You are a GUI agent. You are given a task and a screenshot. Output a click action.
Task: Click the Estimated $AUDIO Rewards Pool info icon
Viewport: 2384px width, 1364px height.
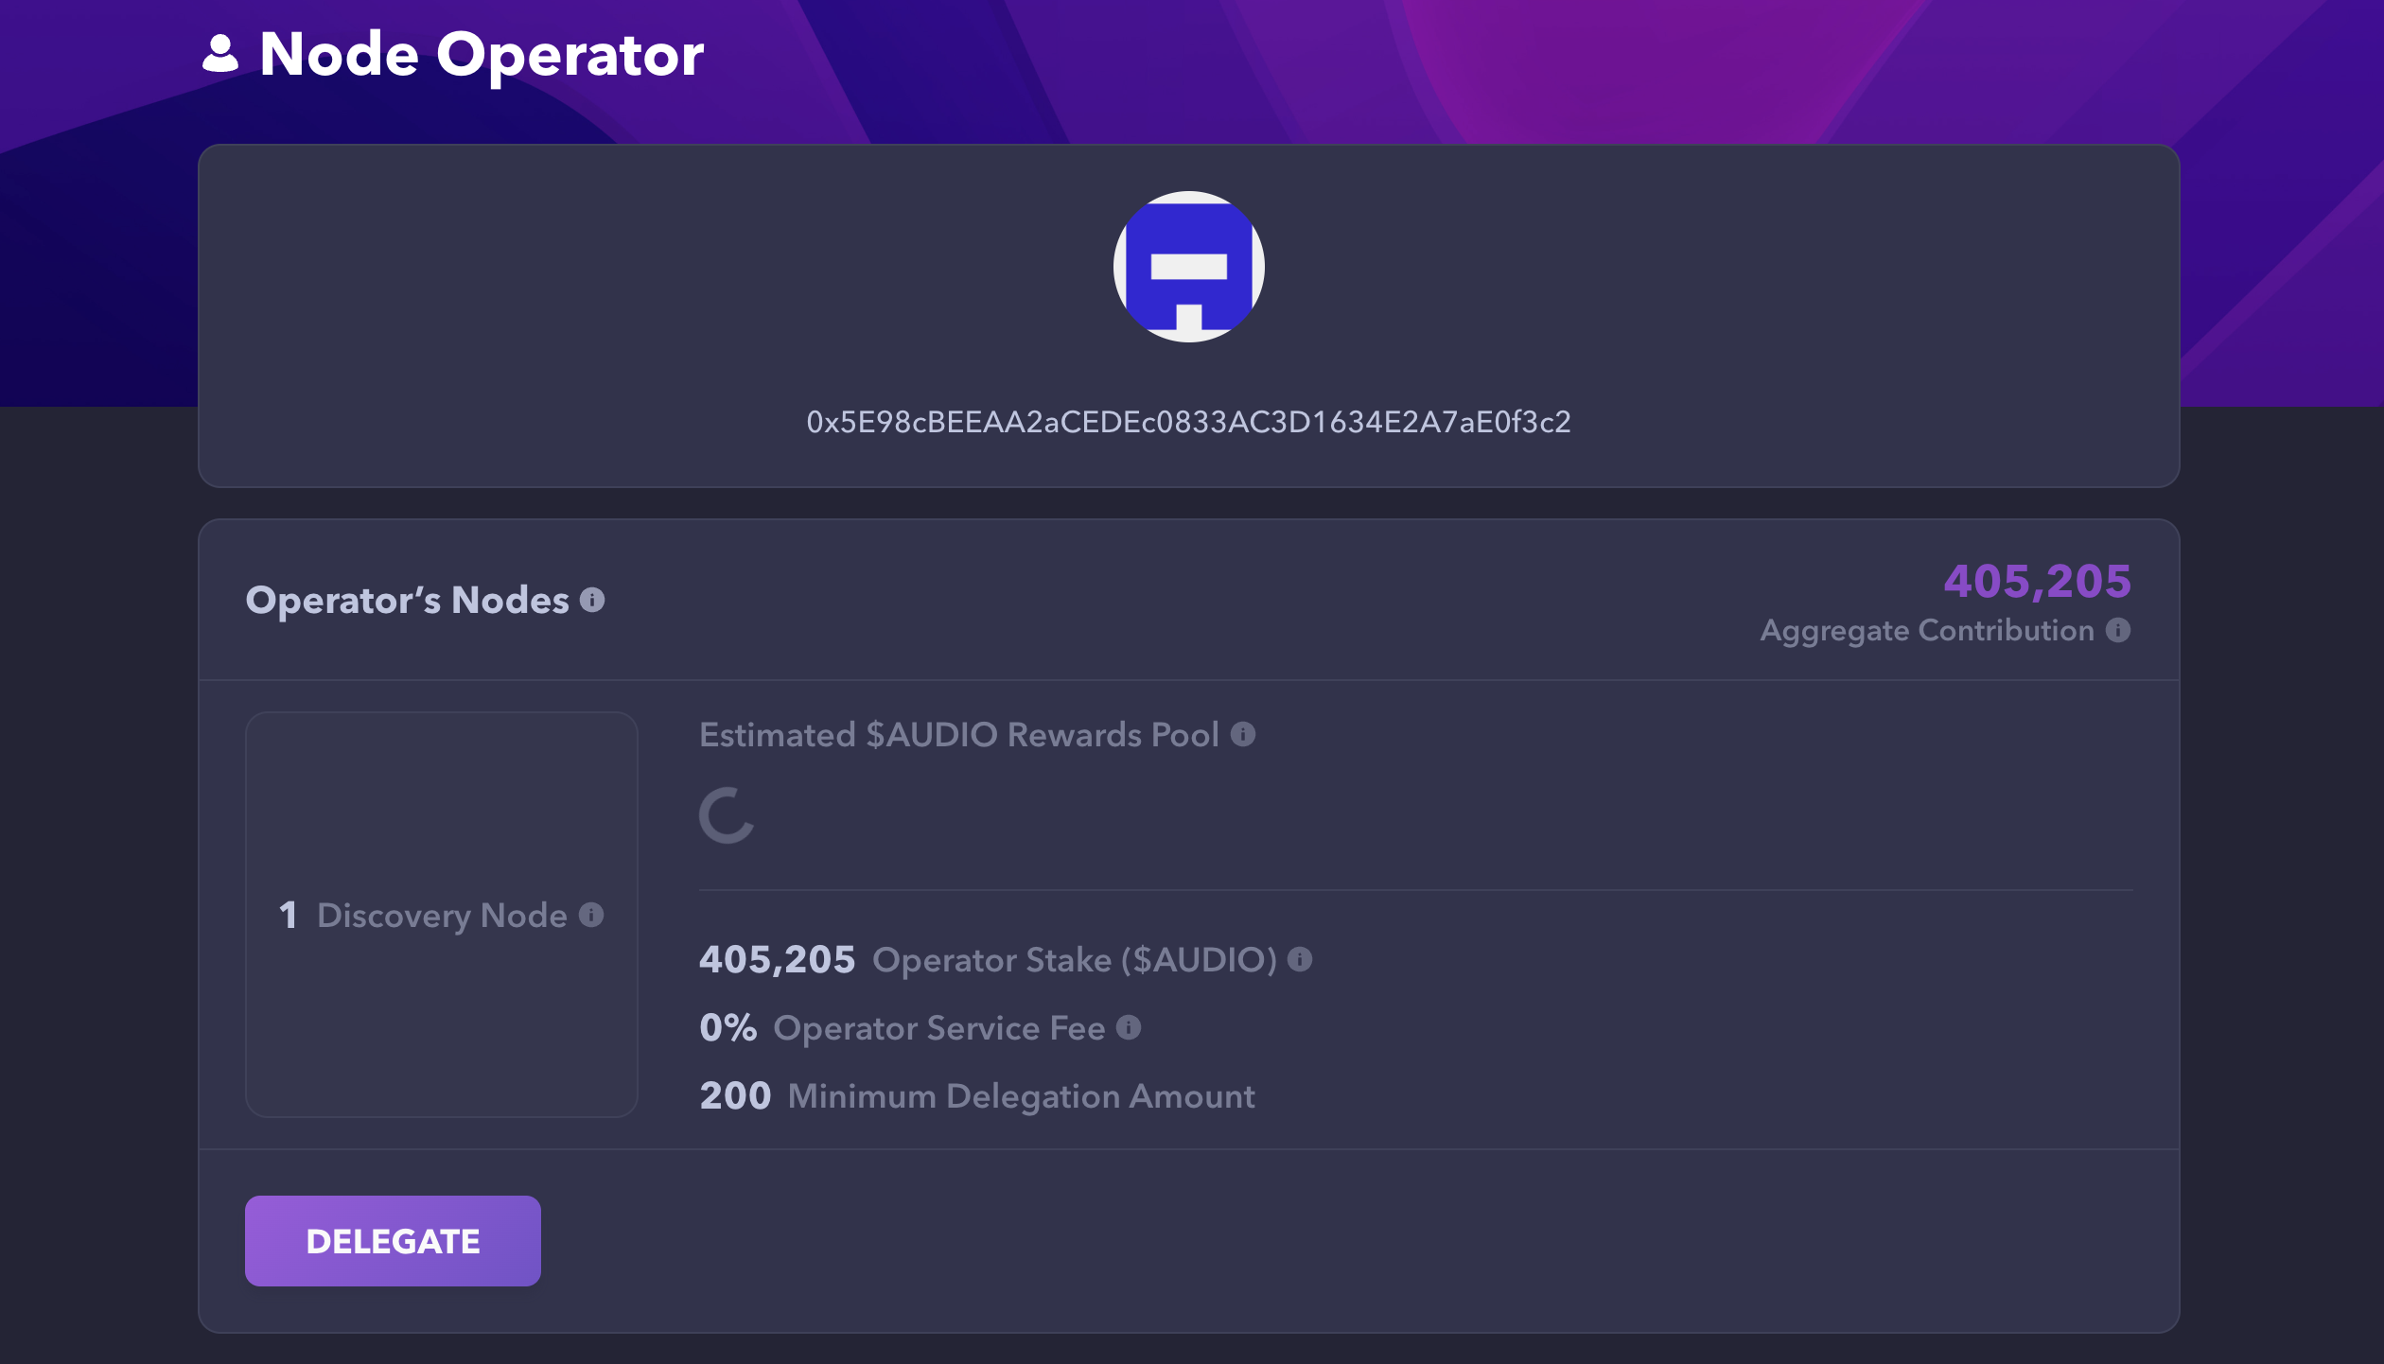pos(1243,734)
